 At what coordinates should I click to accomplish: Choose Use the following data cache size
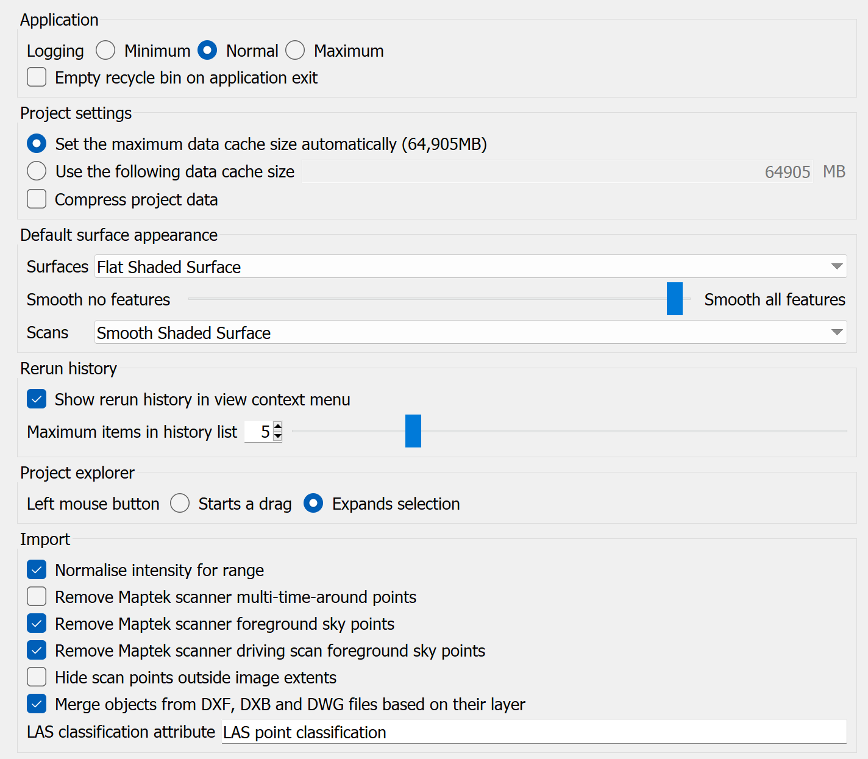pos(37,171)
